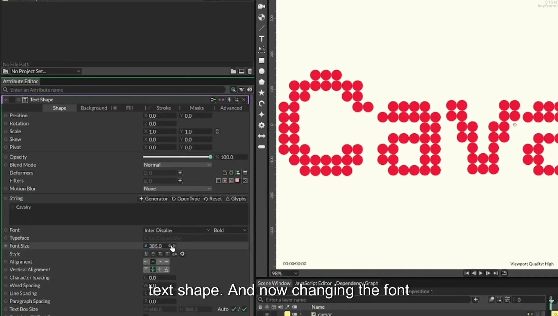Switch to the Masks tab

pos(197,108)
